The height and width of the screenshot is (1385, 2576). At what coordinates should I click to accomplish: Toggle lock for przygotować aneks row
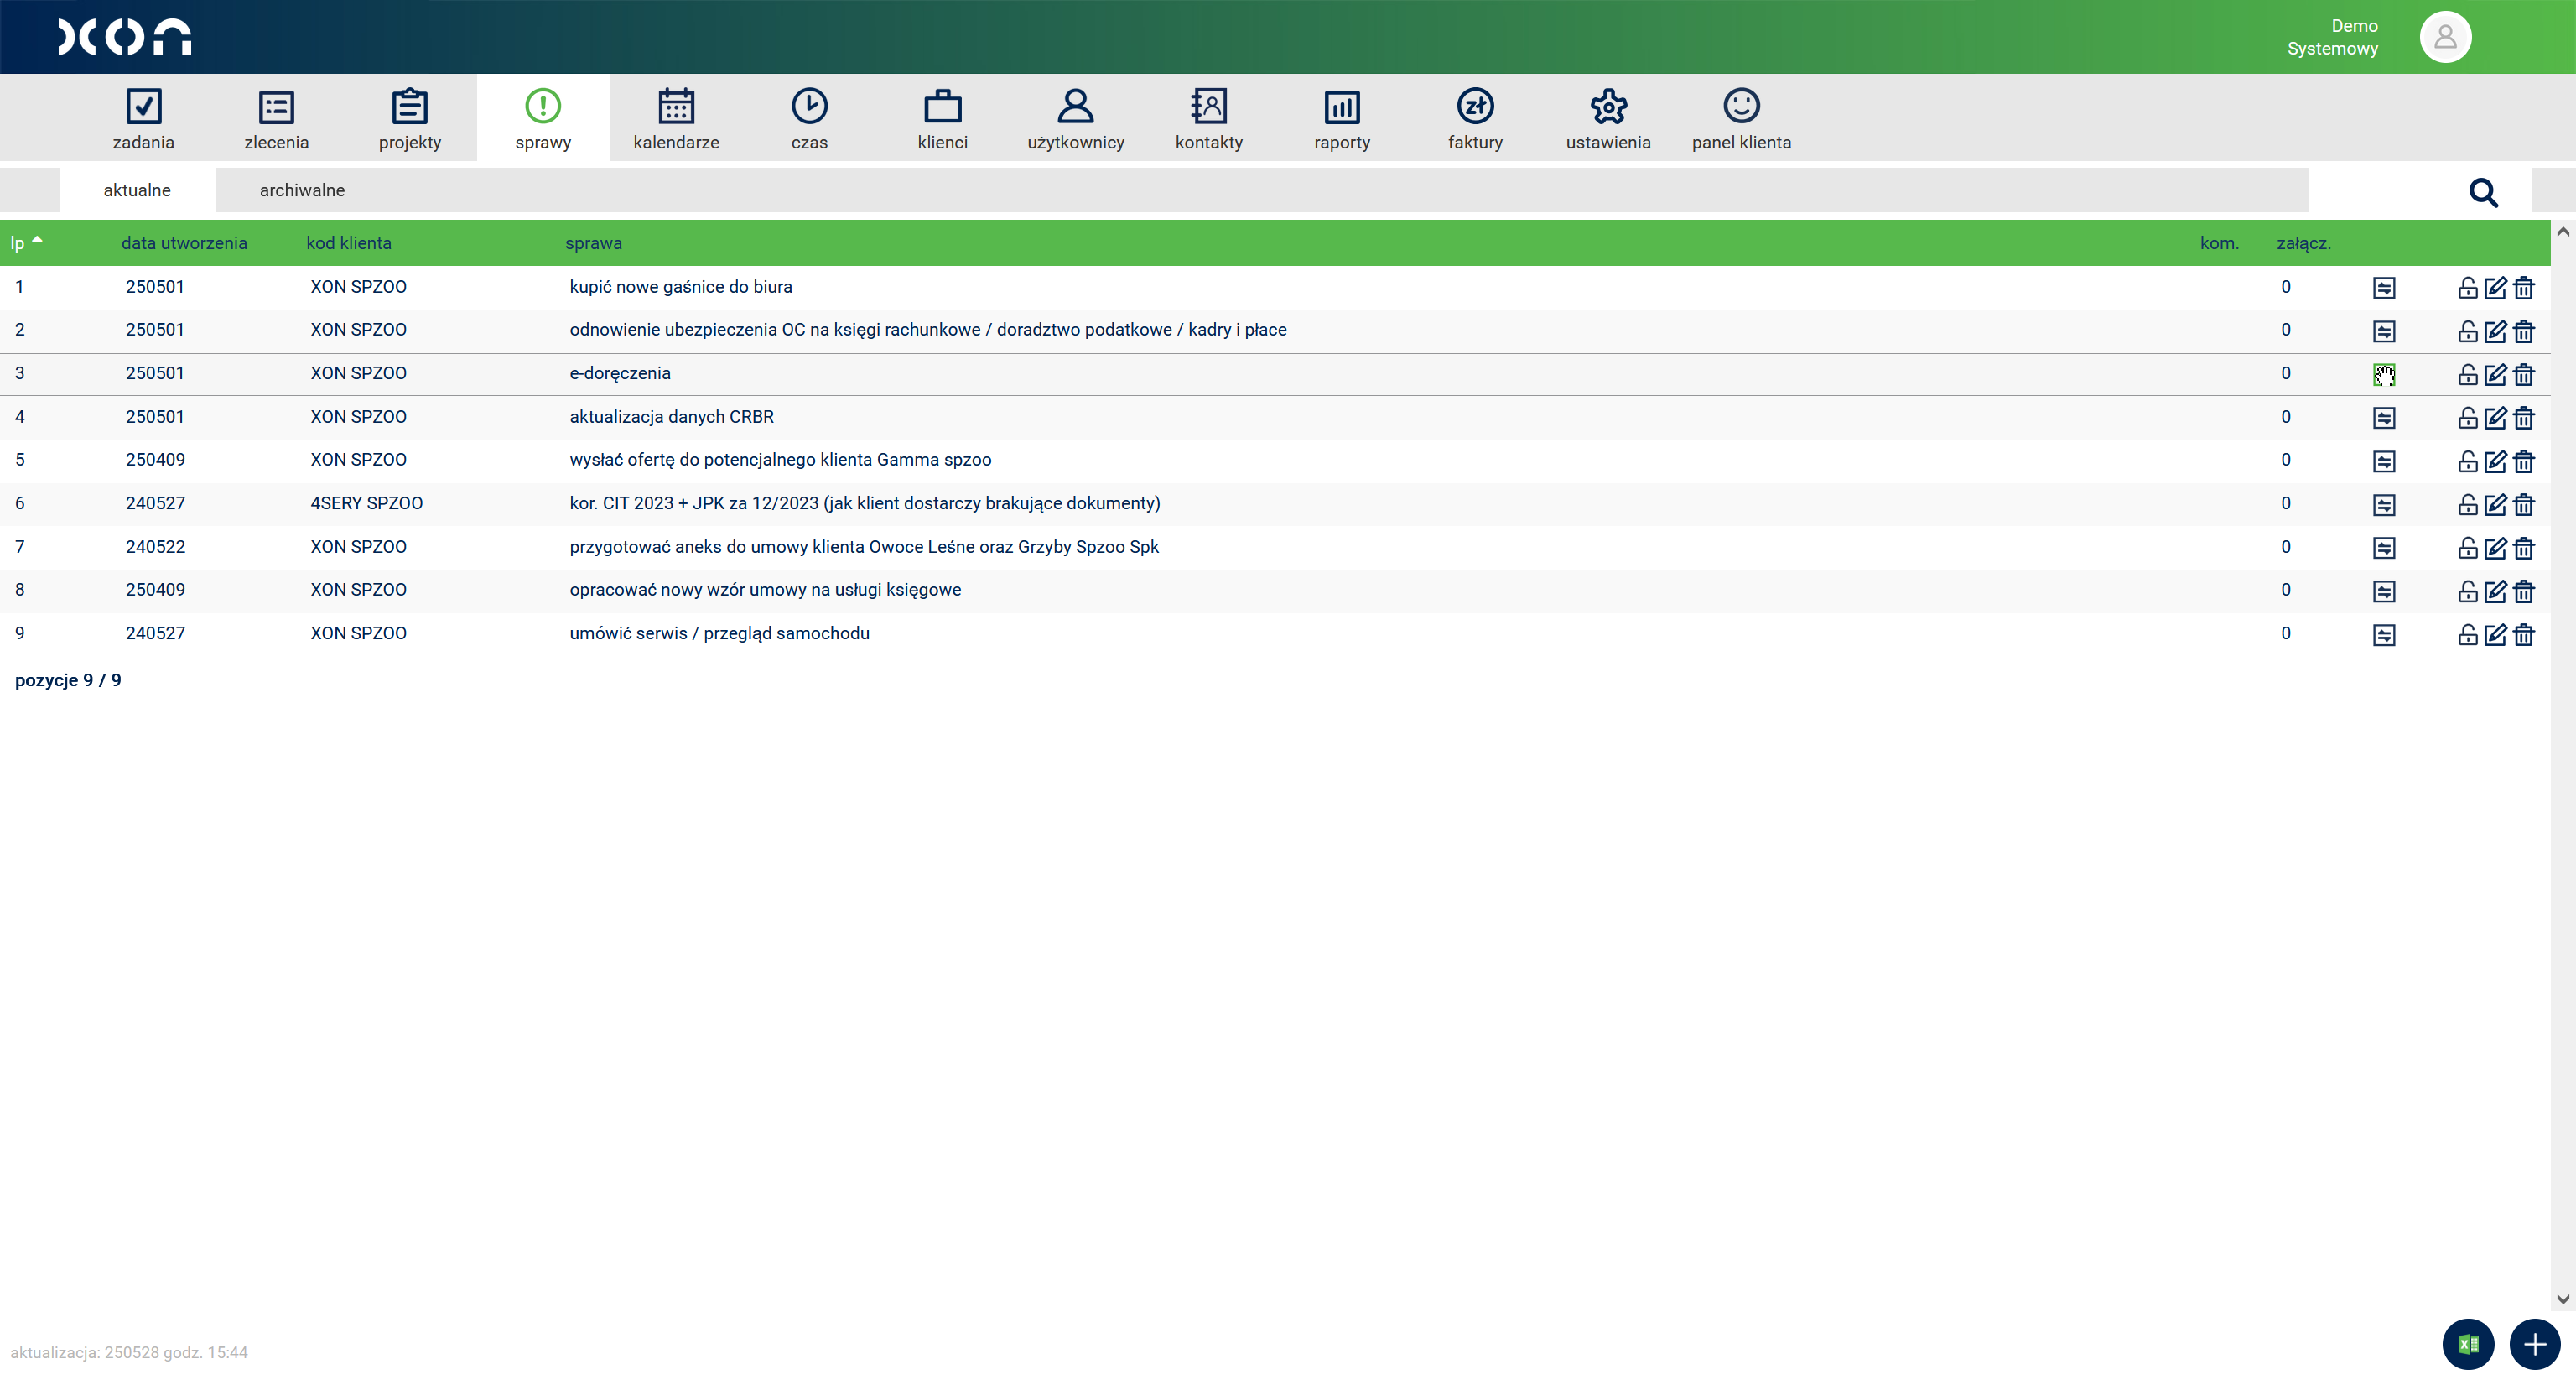[2467, 548]
